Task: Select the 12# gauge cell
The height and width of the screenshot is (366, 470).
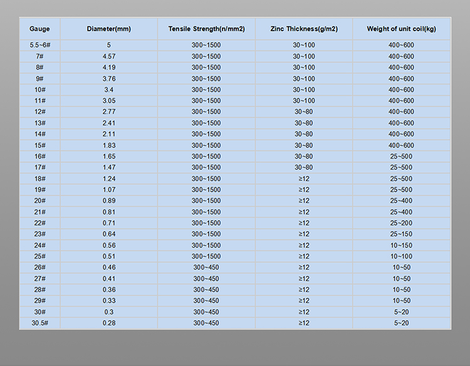Action: [x=39, y=112]
